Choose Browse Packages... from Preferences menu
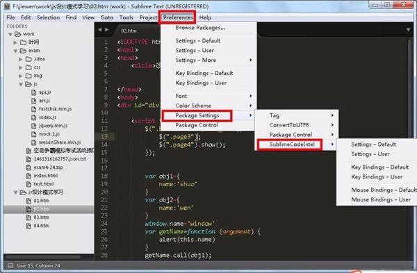The image size is (417, 273). click(x=208, y=28)
